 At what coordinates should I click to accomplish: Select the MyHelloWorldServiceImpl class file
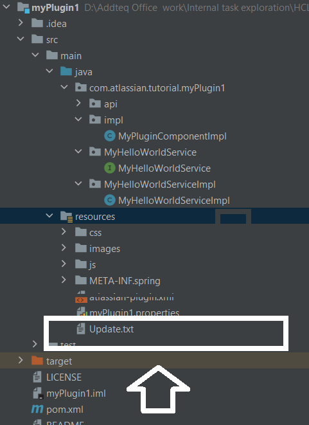coord(174,201)
